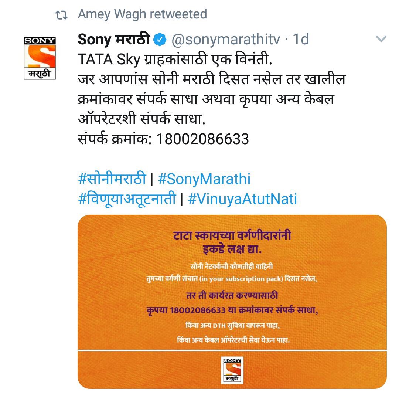Open the #SonyMarathi hashtag
This screenshot has height=394, width=399.
[x=204, y=179]
